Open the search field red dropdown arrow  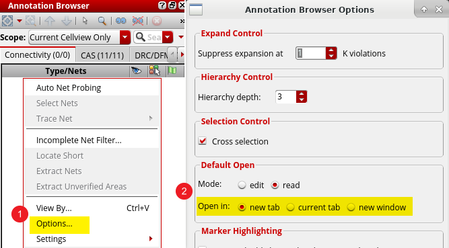point(168,37)
